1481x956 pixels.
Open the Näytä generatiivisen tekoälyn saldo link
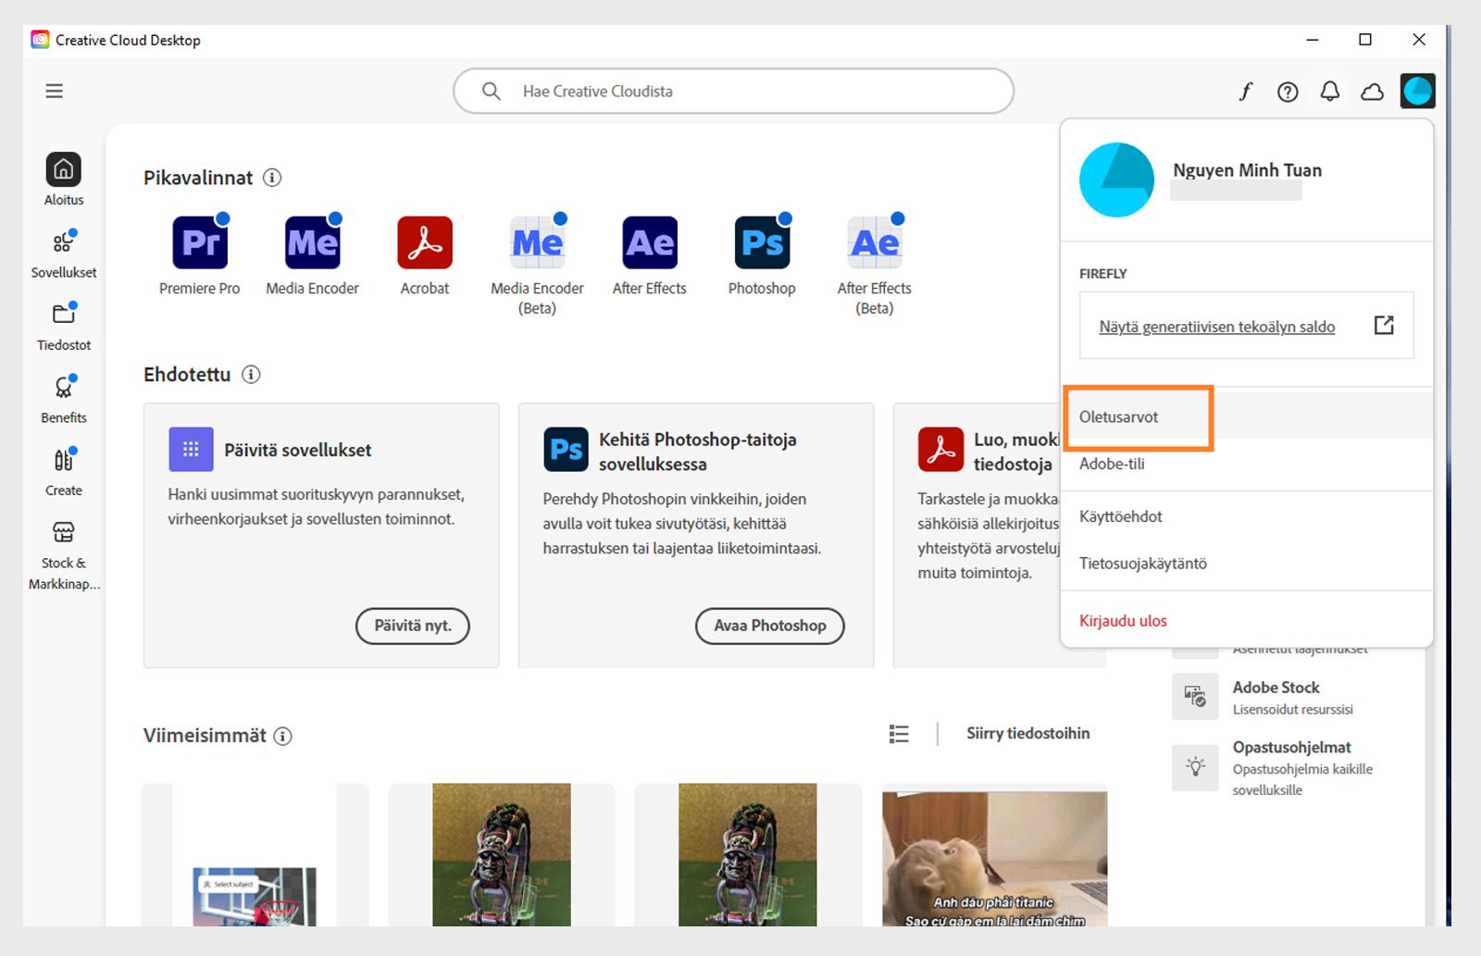tap(1216, 327)
